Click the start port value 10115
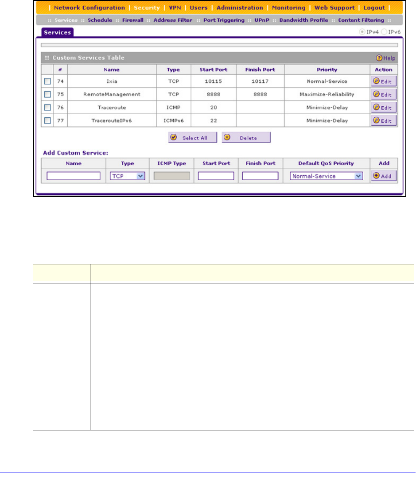Viewport: 416px width, 503px height. coord(214,81)
